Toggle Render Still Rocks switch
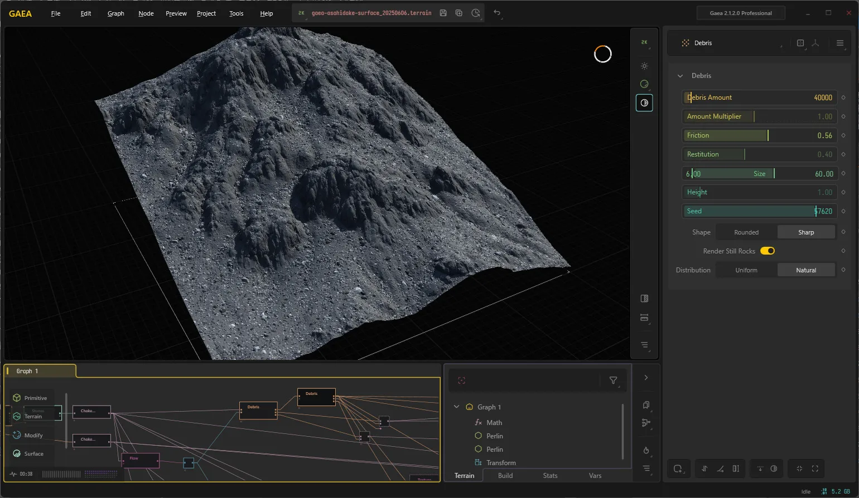 tap(768, 251)
